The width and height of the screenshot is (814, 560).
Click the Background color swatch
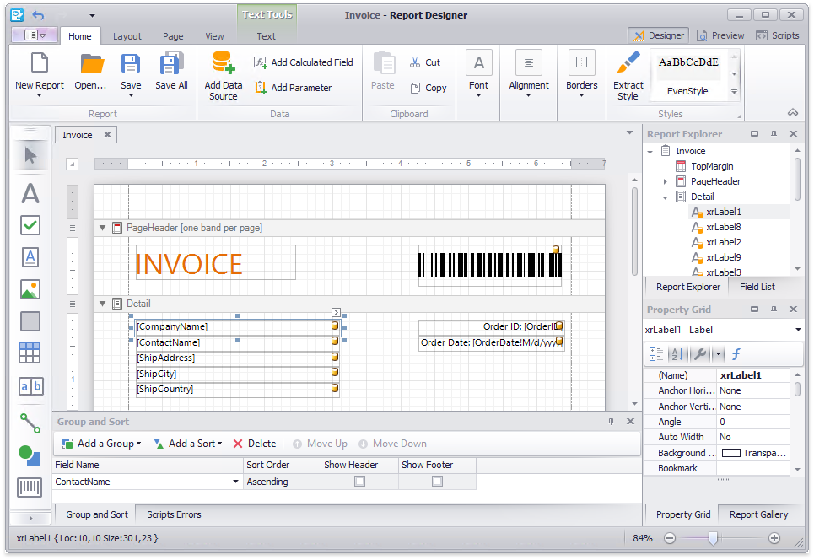[731, 453]
